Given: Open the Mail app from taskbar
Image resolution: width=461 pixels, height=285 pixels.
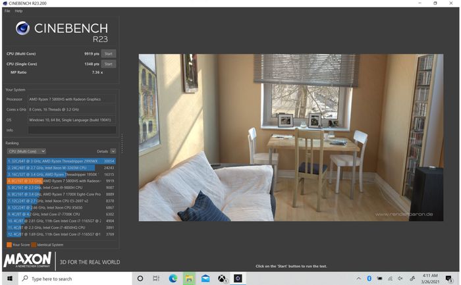Looking at the screenshot, I should pos(205,278).
